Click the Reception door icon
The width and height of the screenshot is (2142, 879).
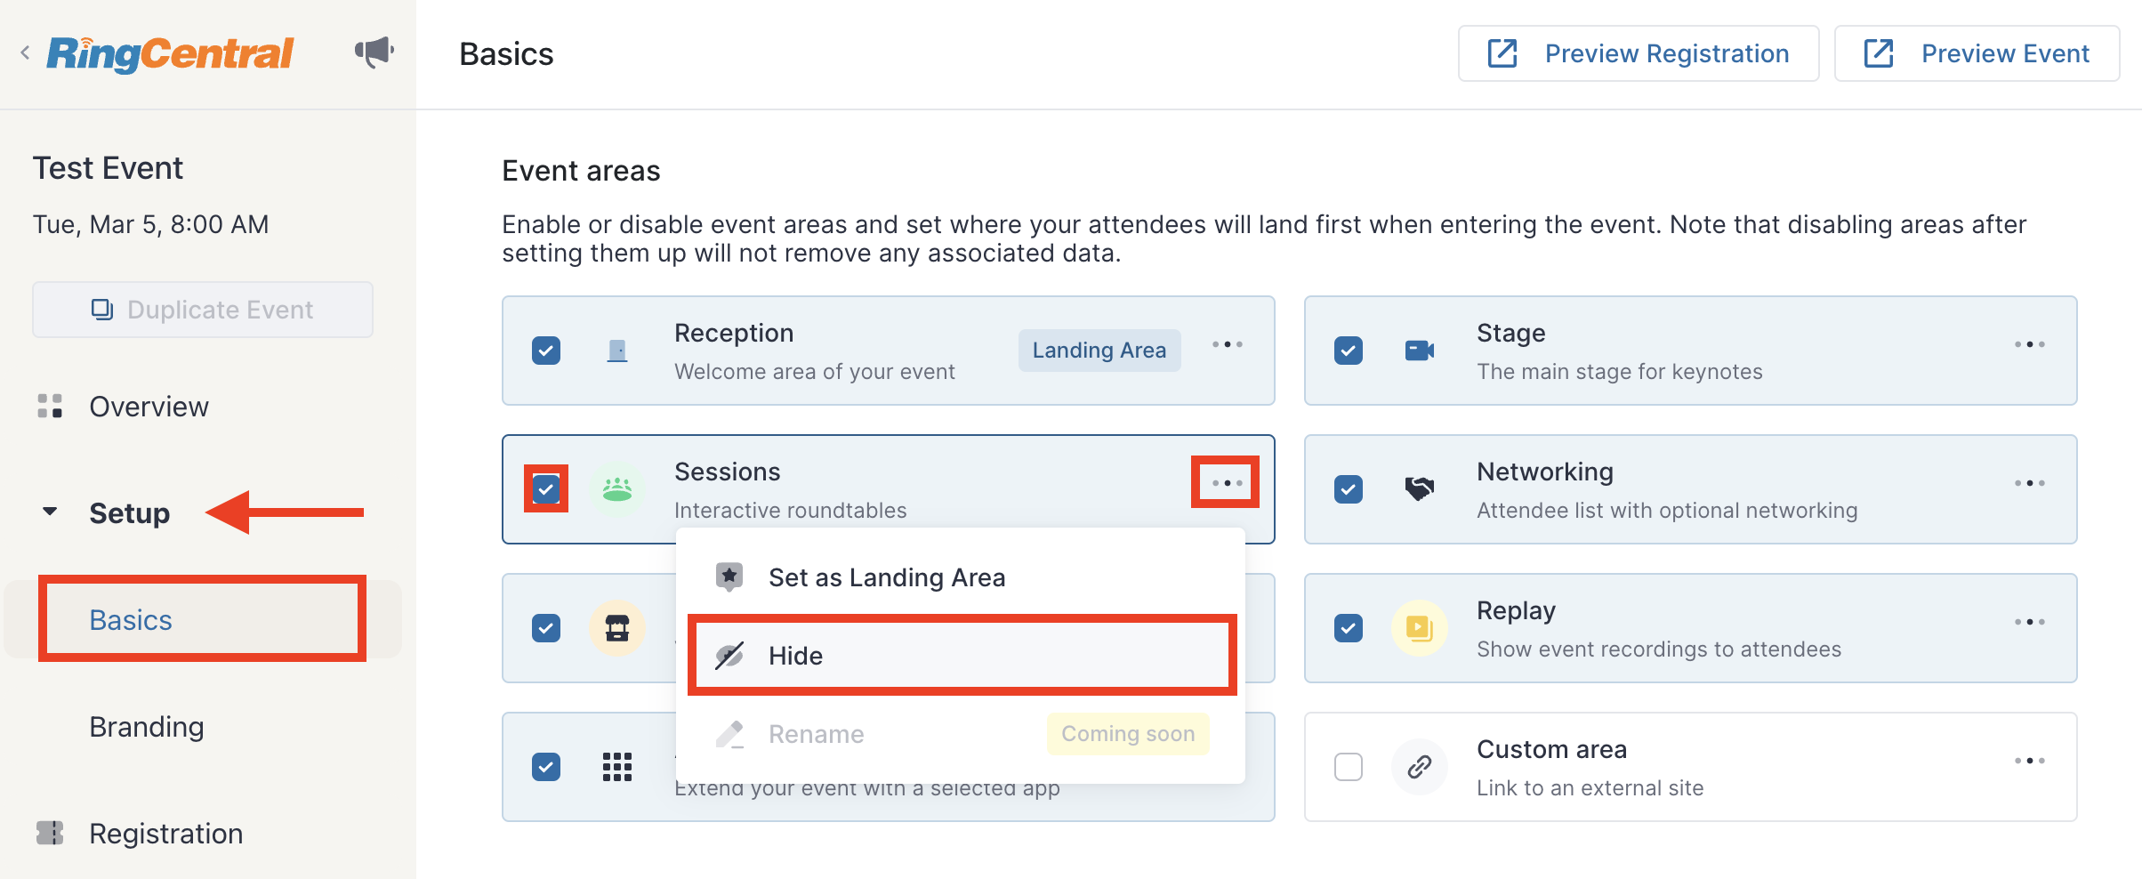click(x=617, y=351)
